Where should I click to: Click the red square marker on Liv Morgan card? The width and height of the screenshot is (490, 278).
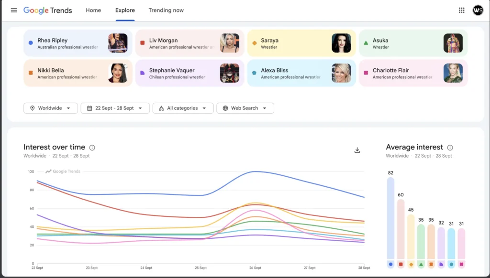click(x=143, y=43)
